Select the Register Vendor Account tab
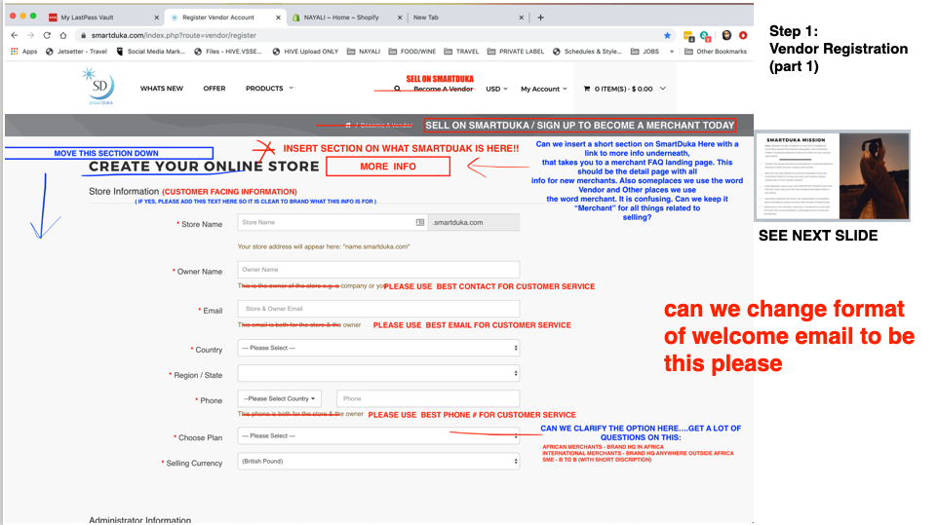This screenshot has height=525, width=938. tap(224, 18)
